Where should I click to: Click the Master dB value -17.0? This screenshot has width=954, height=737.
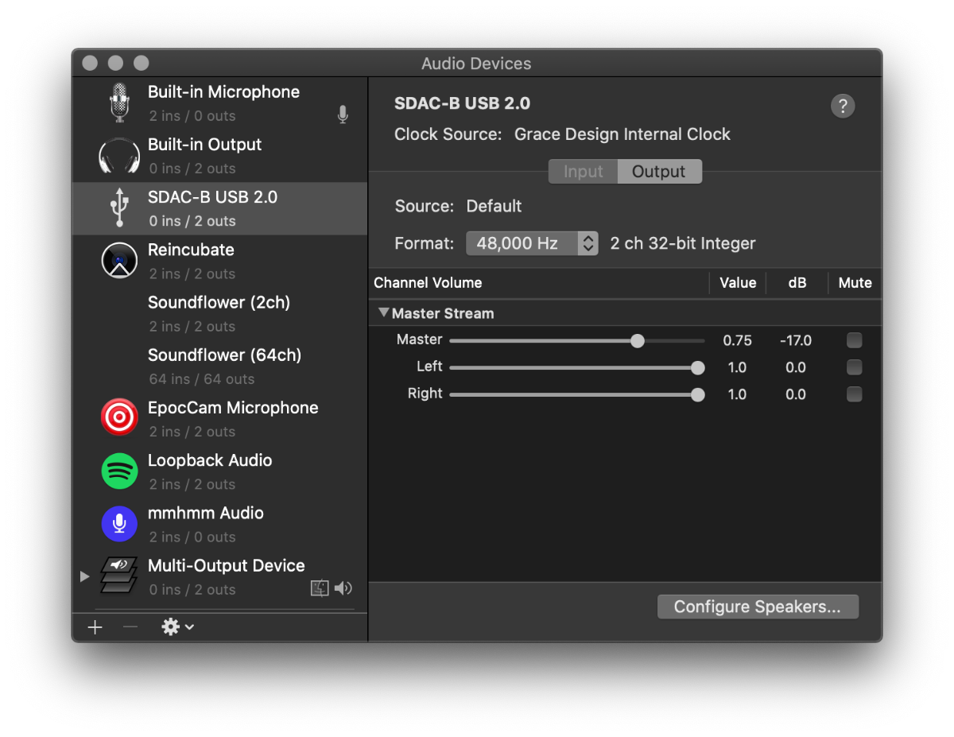796,340
